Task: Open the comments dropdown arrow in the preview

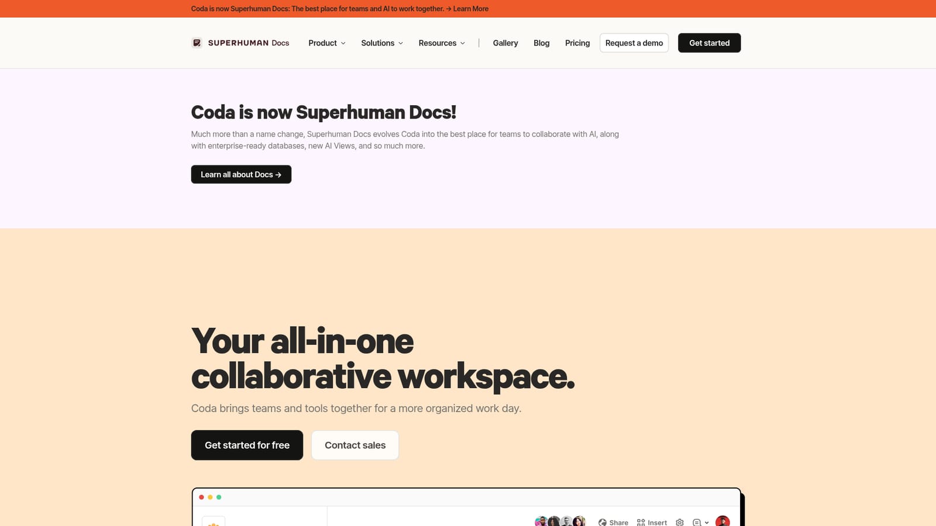Action: click(x=707, y=522)
